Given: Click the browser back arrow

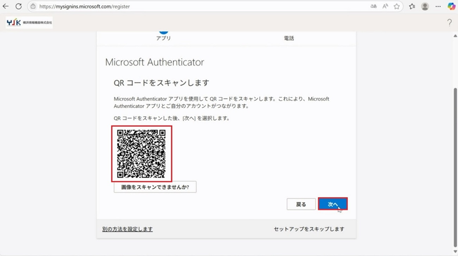Looking at the screenshot, I should (6, 7).
